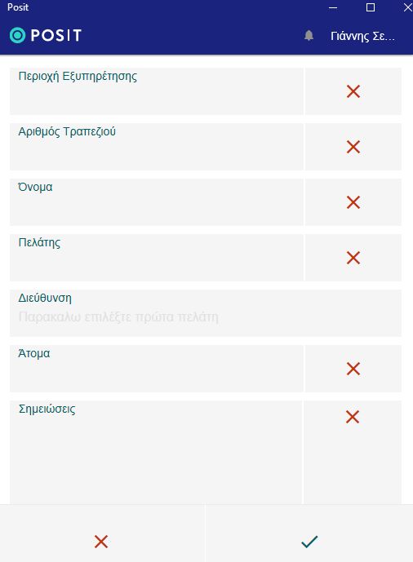Focus the Άτομα input field
Screen dimensions: 413x562
[157, 369]
